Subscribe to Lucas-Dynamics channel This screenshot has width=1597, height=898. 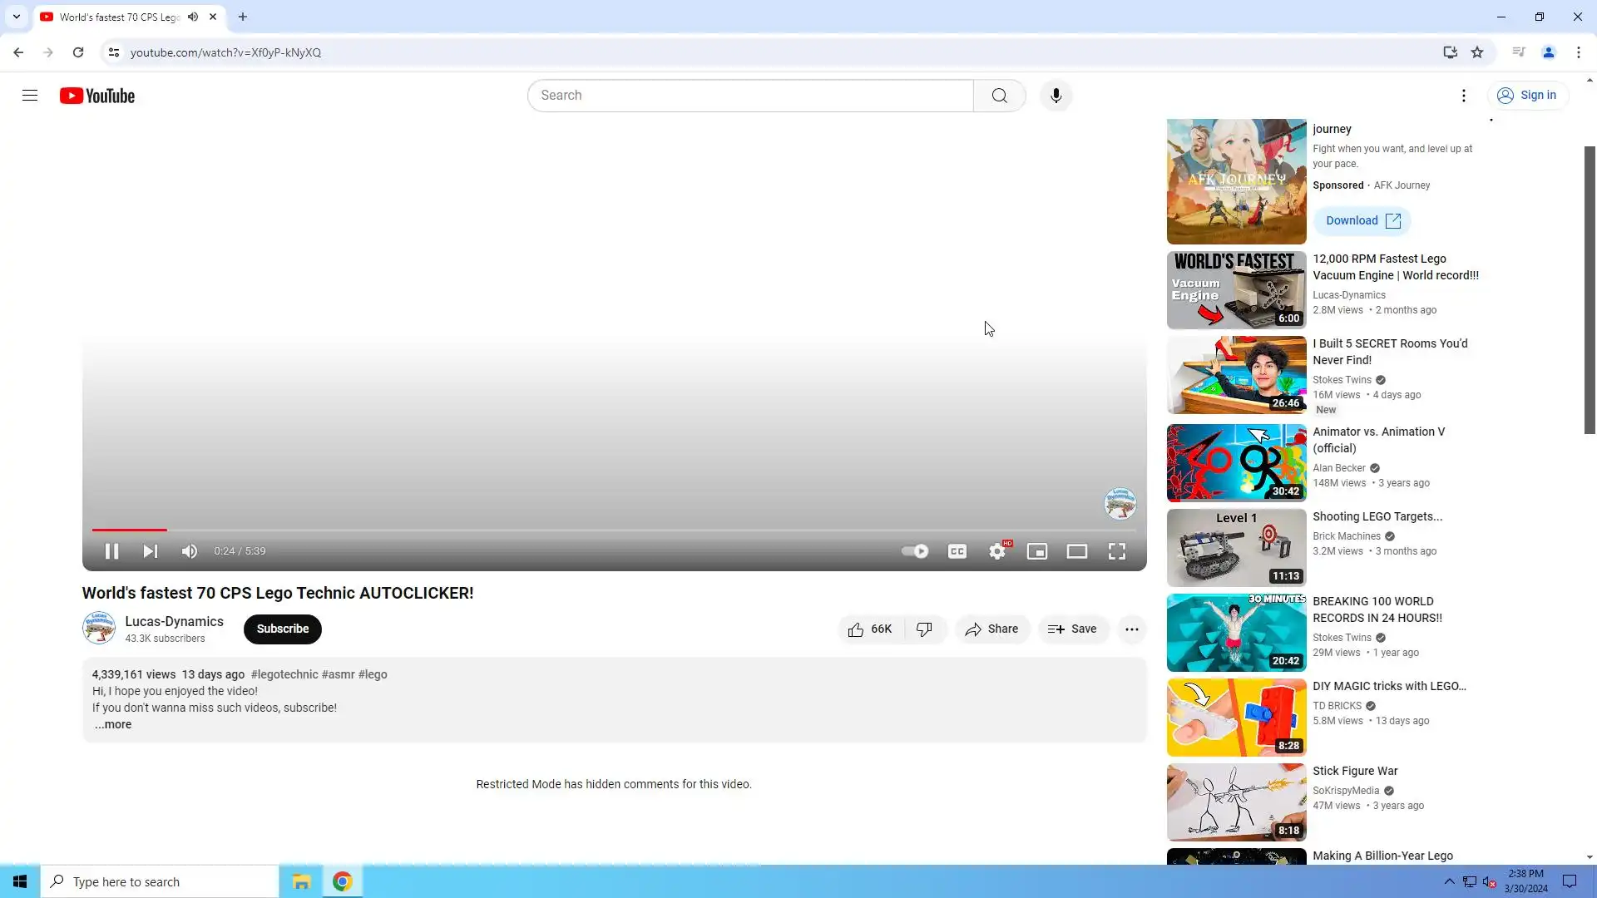283,629
